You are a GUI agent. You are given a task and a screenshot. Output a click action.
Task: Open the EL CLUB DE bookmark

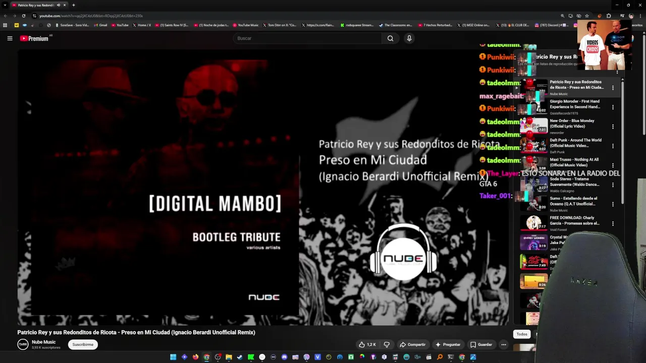tap(512, 25)
